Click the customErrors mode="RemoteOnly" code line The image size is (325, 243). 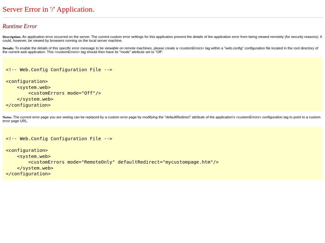pos(123,162)
